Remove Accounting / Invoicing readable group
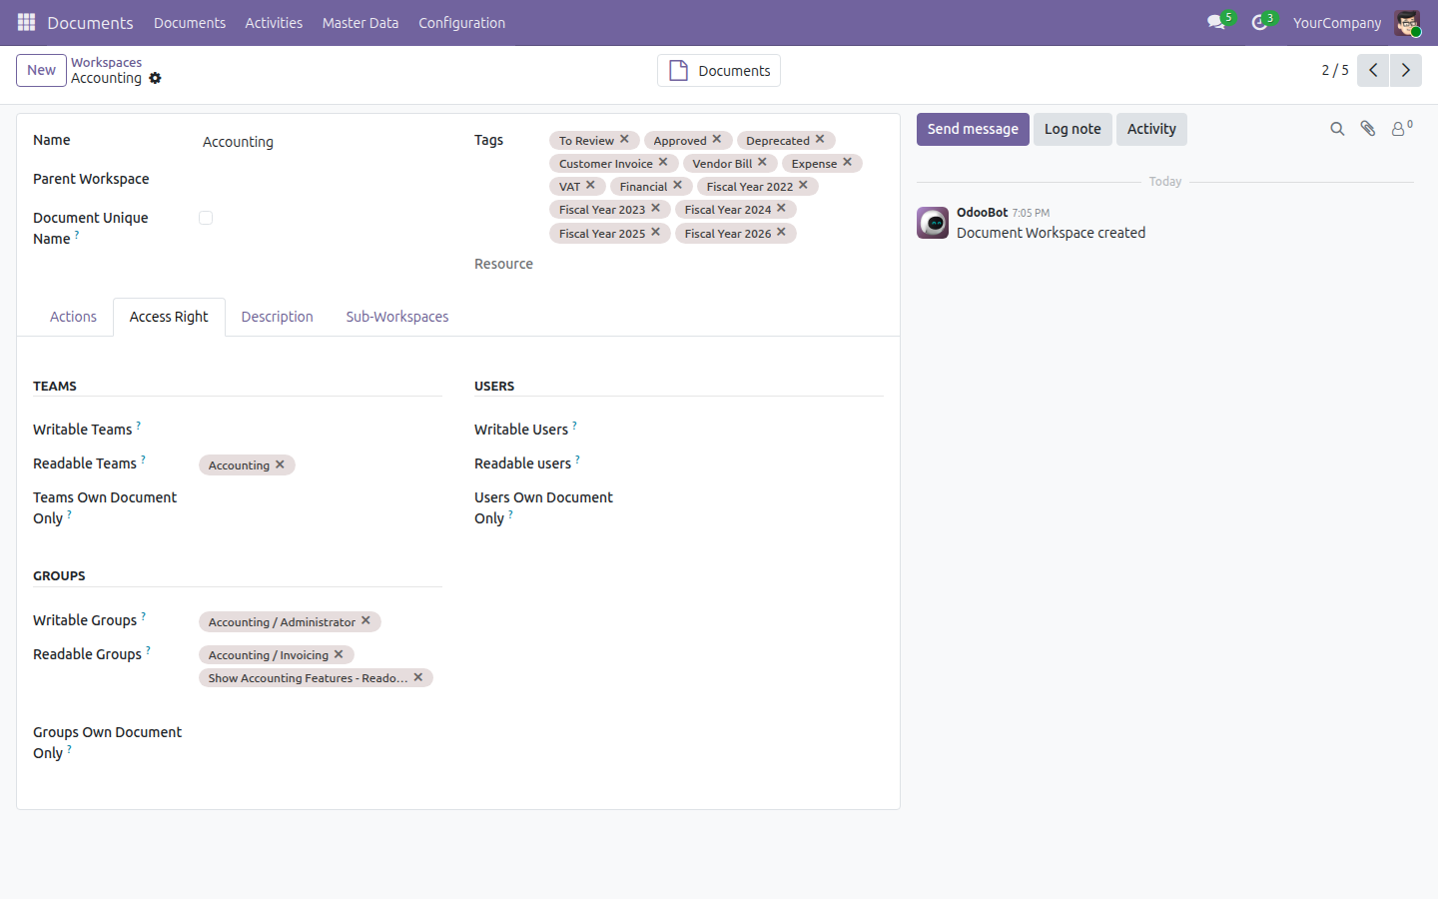Image resolution: width=1438 pixels, height=899 pixels. (x=339, y=654)
